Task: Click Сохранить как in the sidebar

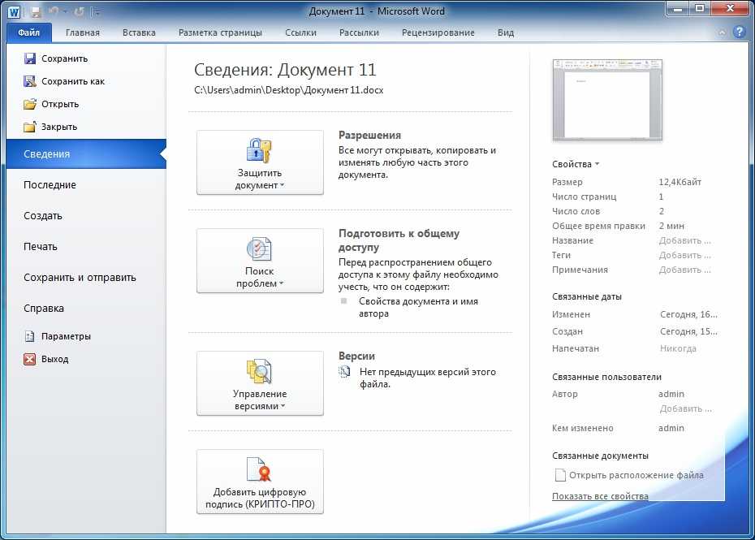Action: point(73,81)
